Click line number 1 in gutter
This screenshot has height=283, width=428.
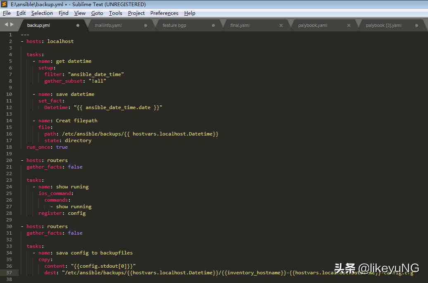pos(10,35)
